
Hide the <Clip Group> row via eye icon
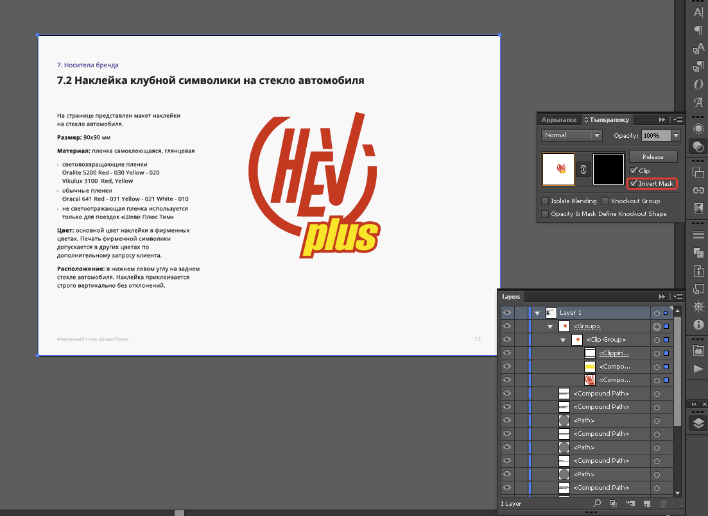tap(507, 340)
